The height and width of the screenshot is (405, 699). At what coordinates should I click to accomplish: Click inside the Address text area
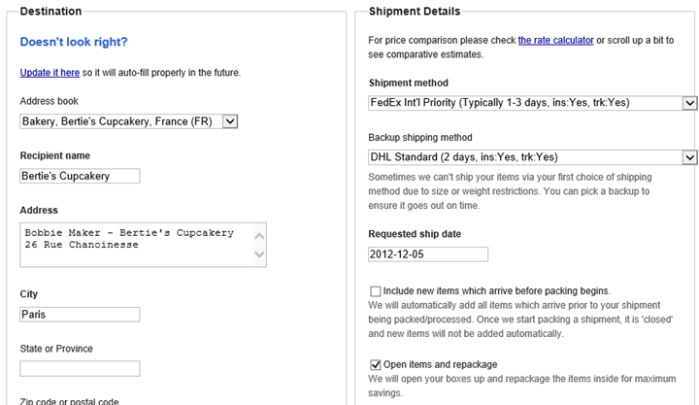[x=136, y=245]
